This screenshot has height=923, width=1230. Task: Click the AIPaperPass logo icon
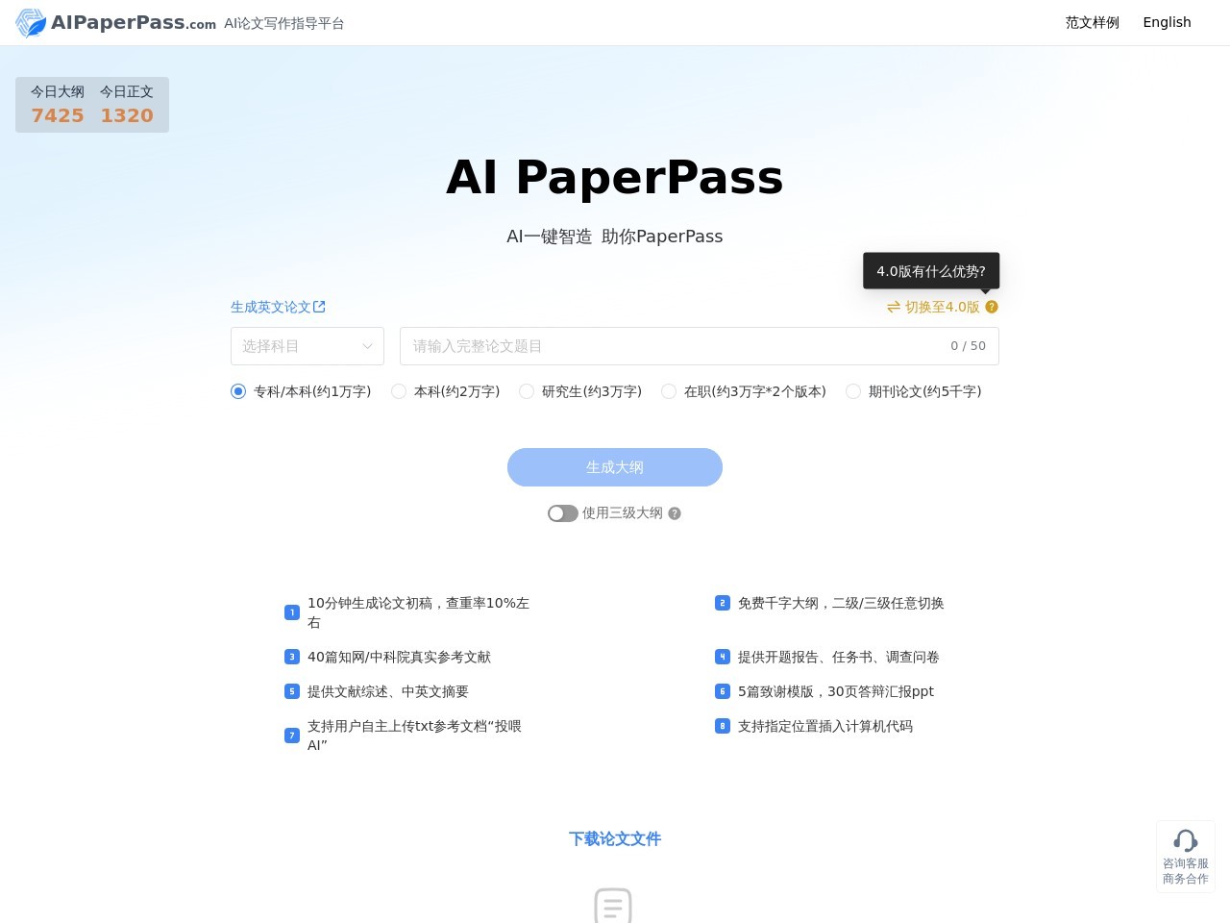31,23
